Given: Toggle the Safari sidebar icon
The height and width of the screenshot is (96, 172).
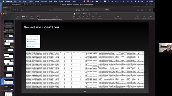Looking at the screenshot, I should click(x=22, y=10).
